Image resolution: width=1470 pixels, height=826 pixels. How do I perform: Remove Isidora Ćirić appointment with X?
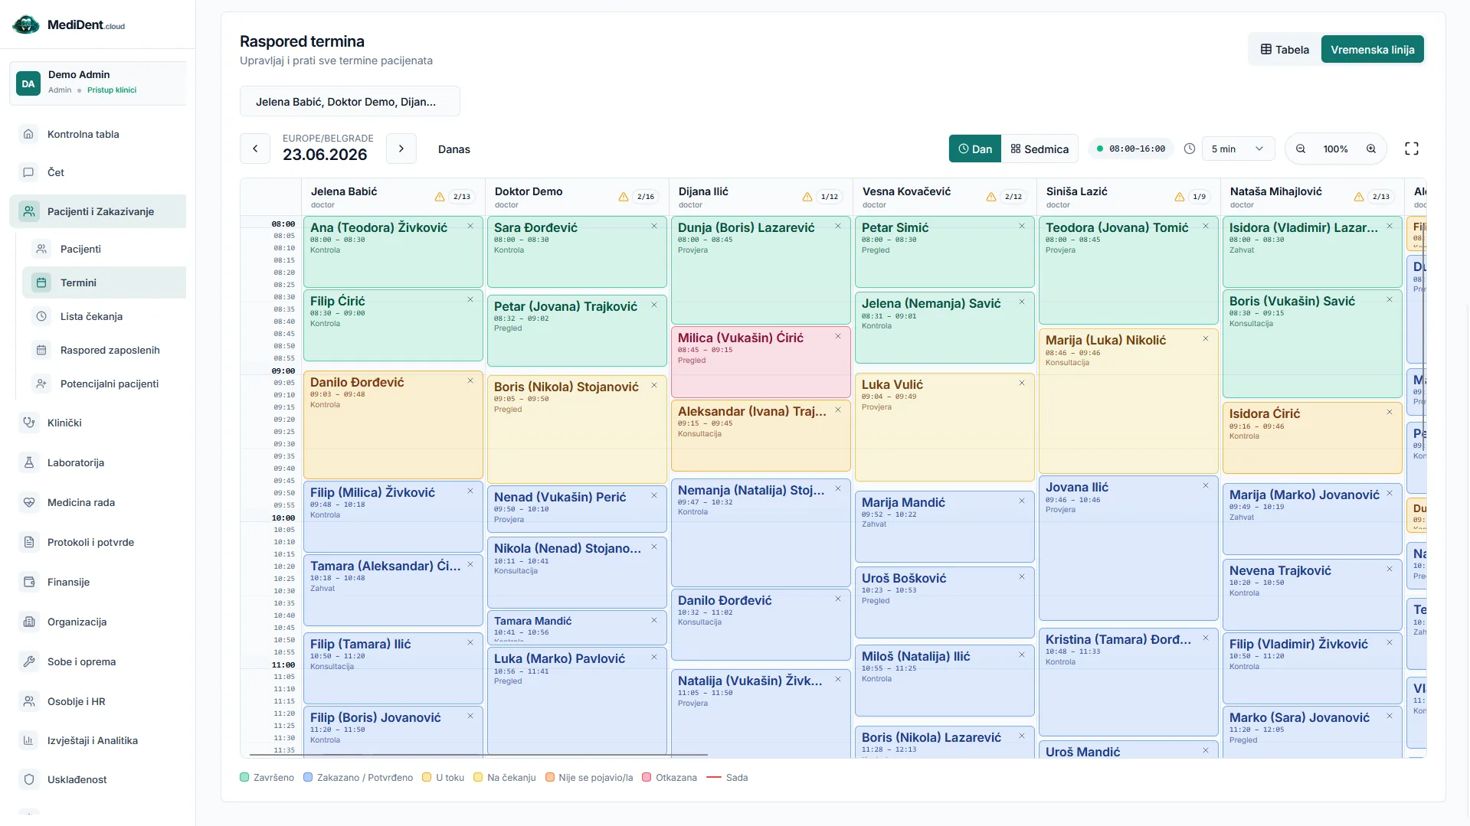click(1390, 412)
